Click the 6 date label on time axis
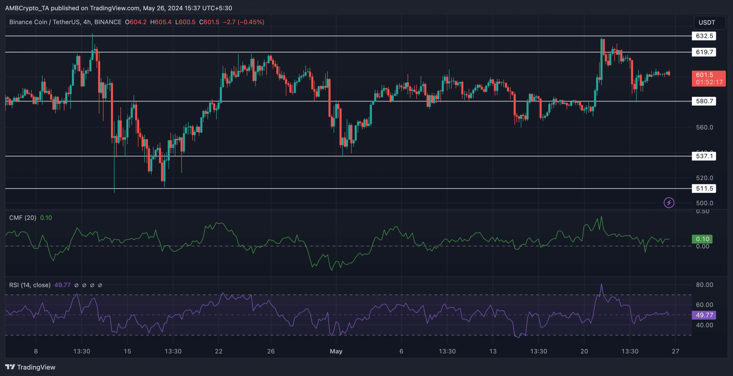Image resolution: width=733 pixels, height=376 pixels. (401, 351)
